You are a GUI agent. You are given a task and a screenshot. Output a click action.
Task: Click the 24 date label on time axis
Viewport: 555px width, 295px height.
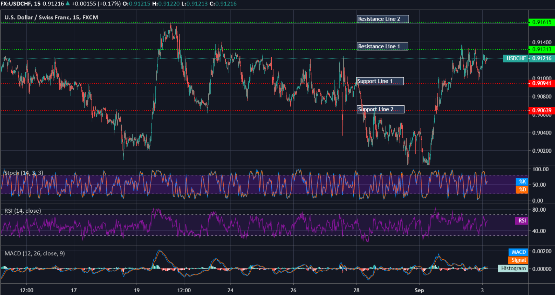(x=231, y=291)
